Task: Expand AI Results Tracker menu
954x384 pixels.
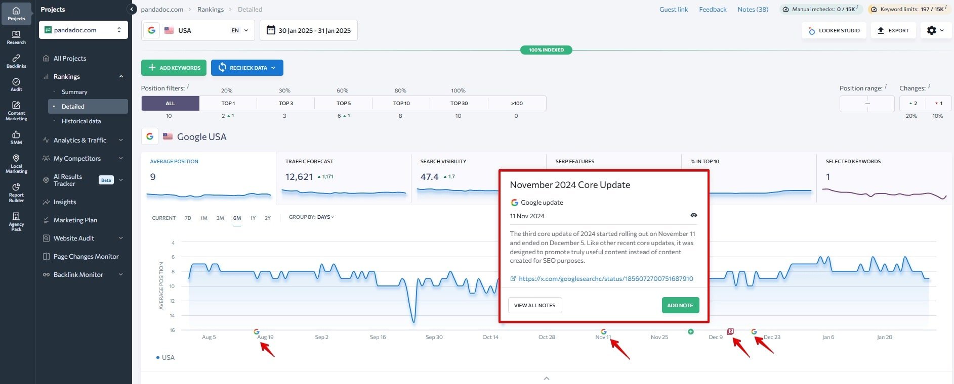Action: [x=121, y=180]
